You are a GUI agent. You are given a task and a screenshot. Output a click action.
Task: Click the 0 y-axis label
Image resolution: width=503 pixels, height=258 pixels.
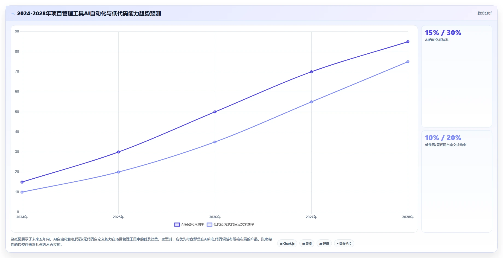pyautogui.click(x=18, y=212)
